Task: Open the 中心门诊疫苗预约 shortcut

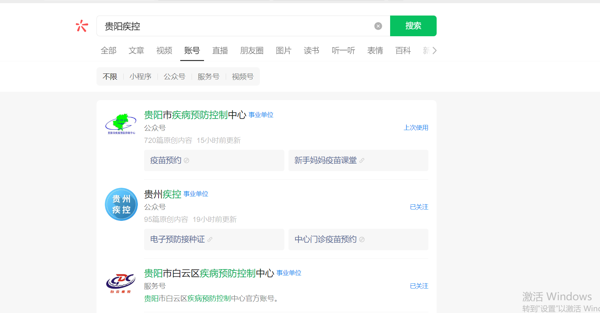Action: pyautogui.click(x=358, y=239)
